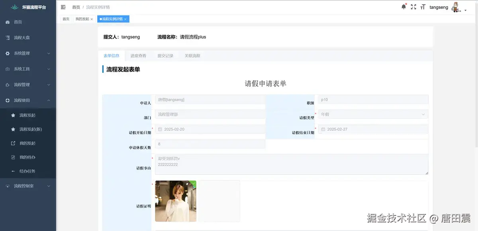This screenshot has height=231, width=478.
Task: Open 我的发起 submenu item
Action: [28, 143]
